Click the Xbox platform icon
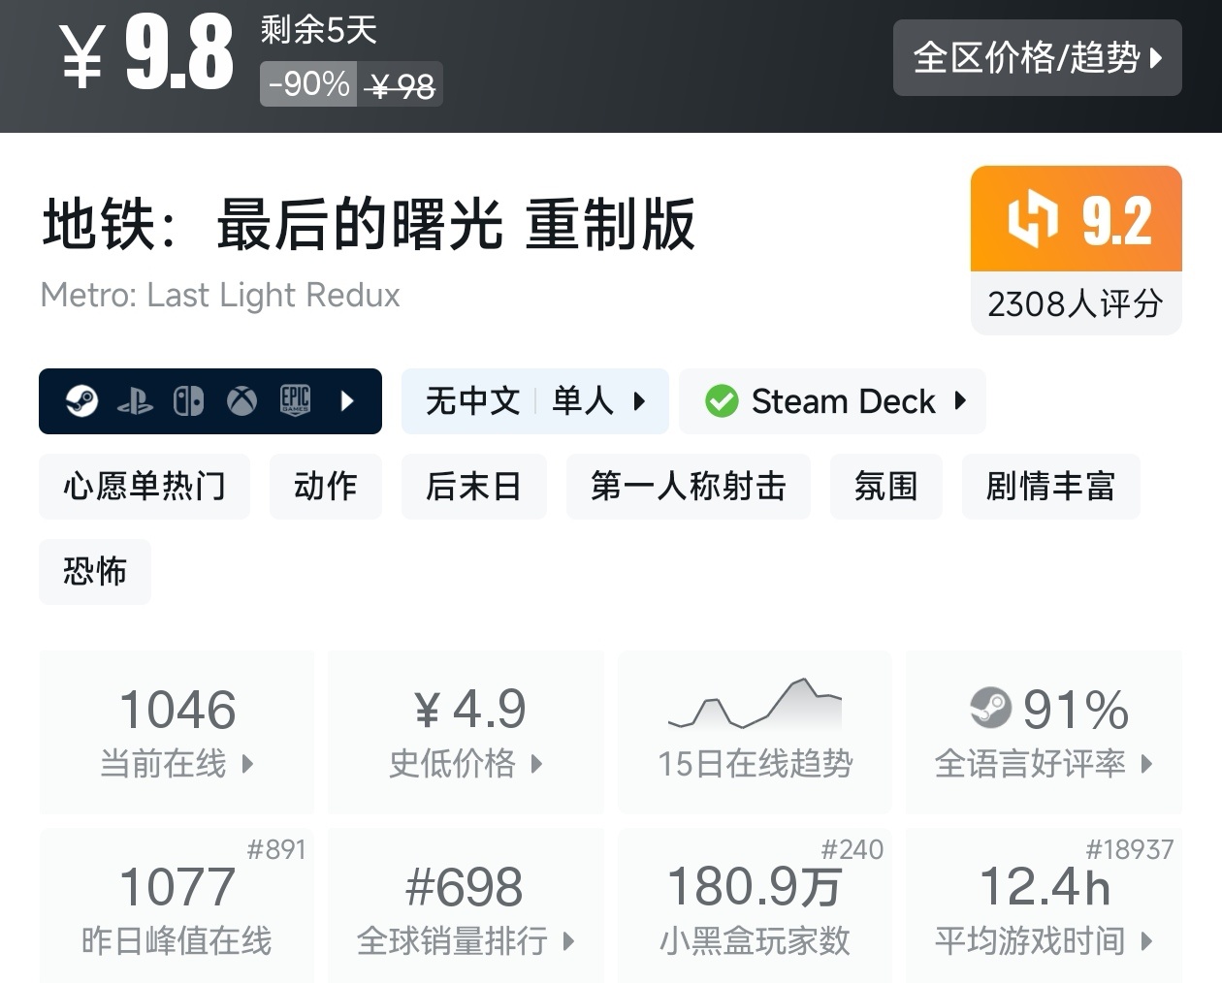1222x983 pixels. [241, 401]
